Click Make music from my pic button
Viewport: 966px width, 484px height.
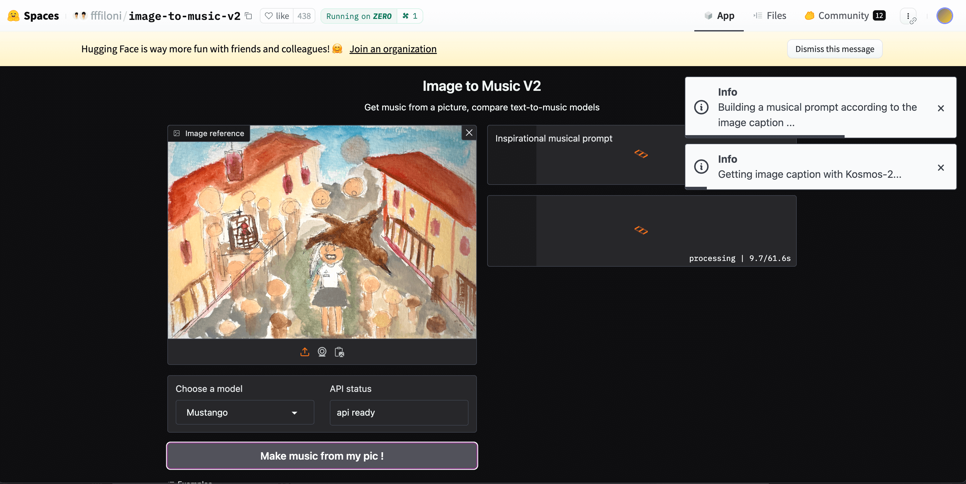point(322,456)
